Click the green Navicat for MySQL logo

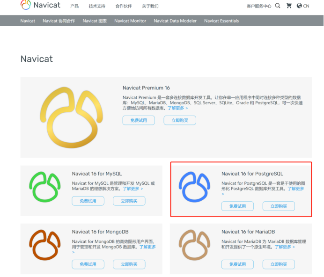pos(45,187)
